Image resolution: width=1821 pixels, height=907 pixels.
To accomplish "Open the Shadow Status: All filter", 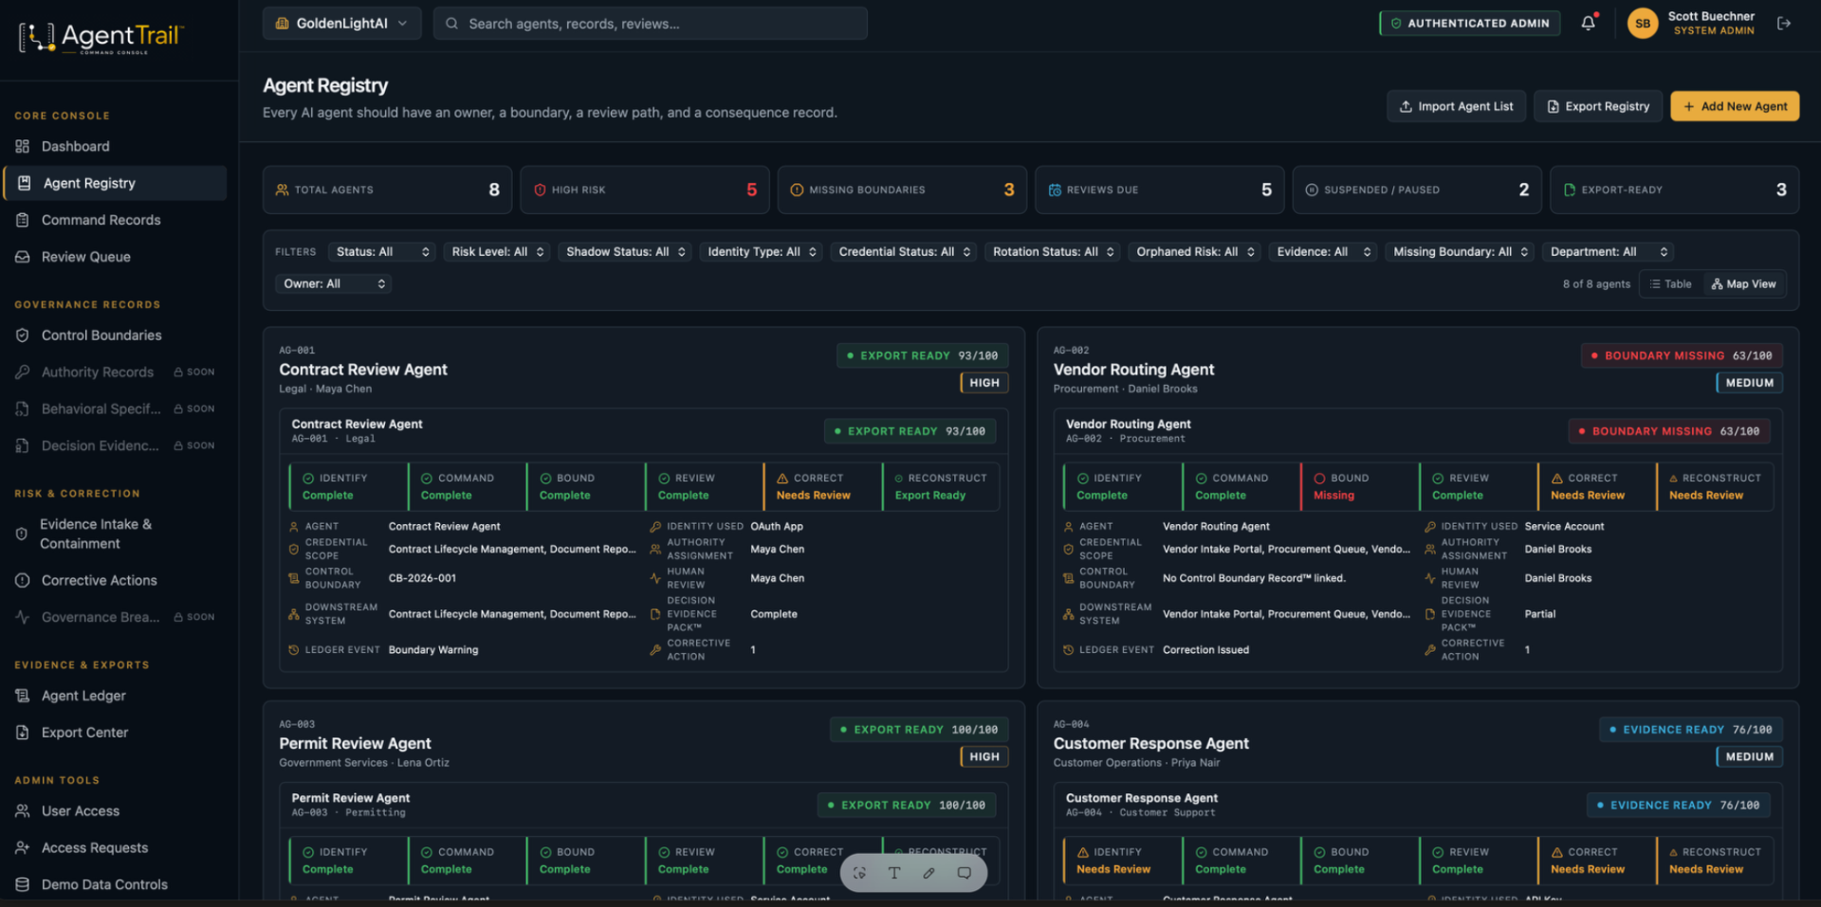I will point(625,252).
